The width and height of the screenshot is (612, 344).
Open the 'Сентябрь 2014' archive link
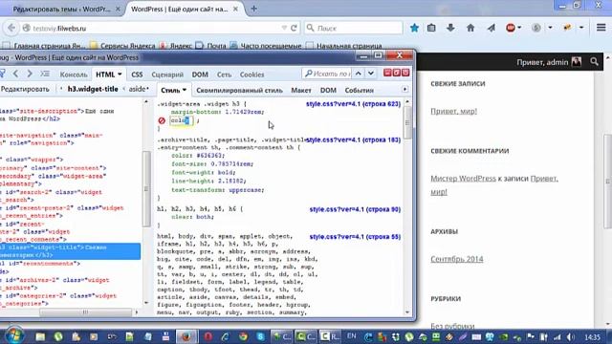457,259
